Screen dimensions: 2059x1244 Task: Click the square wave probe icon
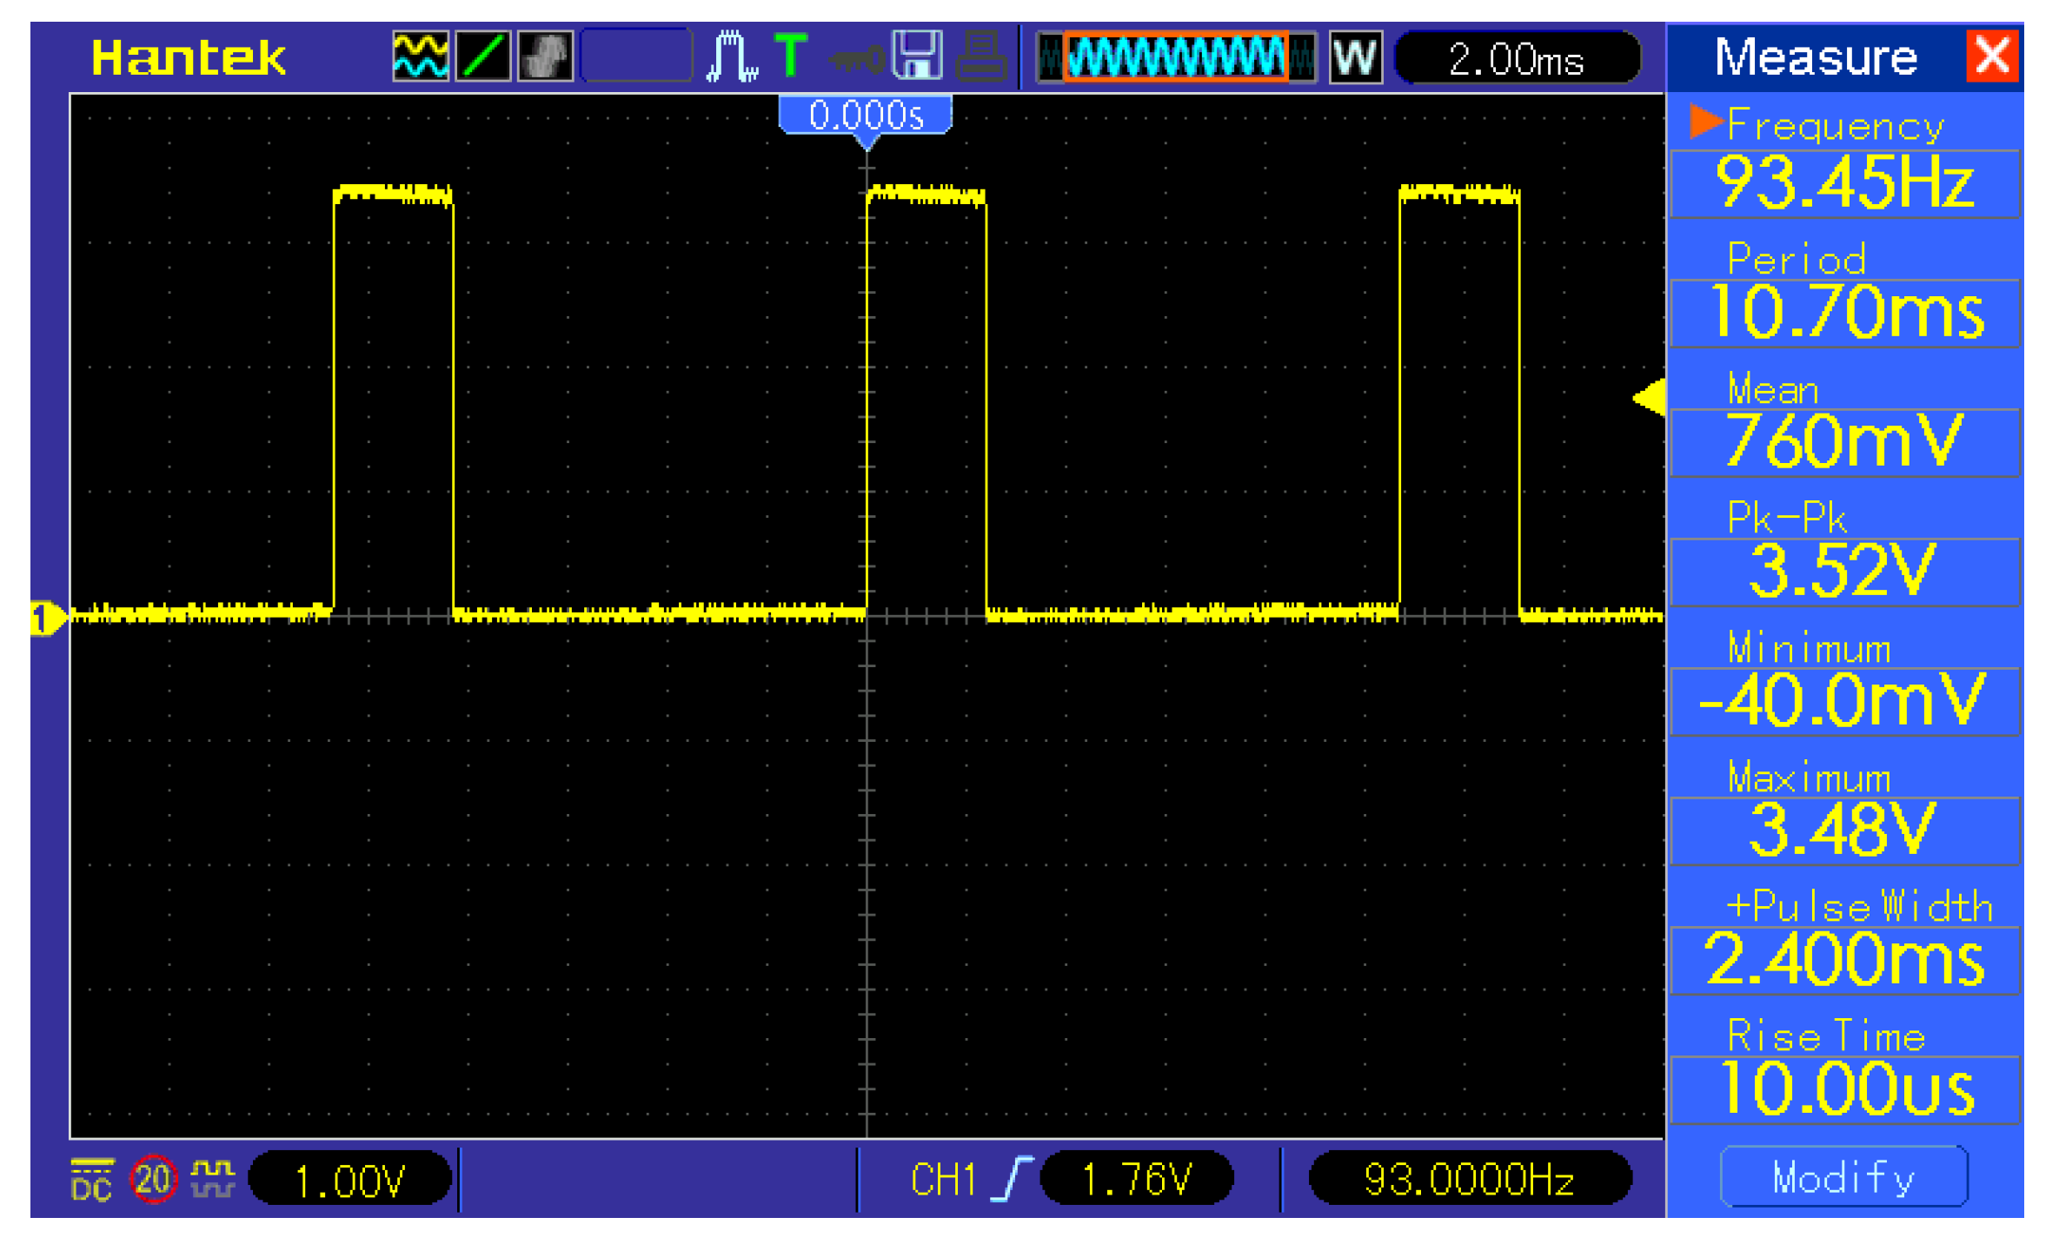214,1178
